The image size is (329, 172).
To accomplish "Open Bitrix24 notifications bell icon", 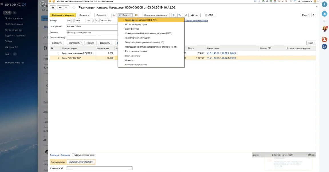I will coord(324,14).
